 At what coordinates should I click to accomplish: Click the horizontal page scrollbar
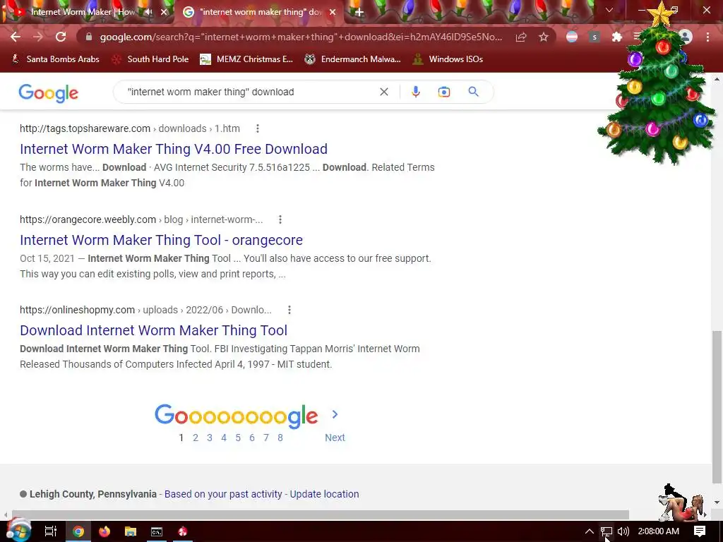point(320,514)
